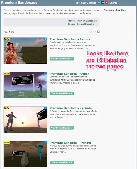
Task: View this destination for Peritus
Action: click(61, 59)
